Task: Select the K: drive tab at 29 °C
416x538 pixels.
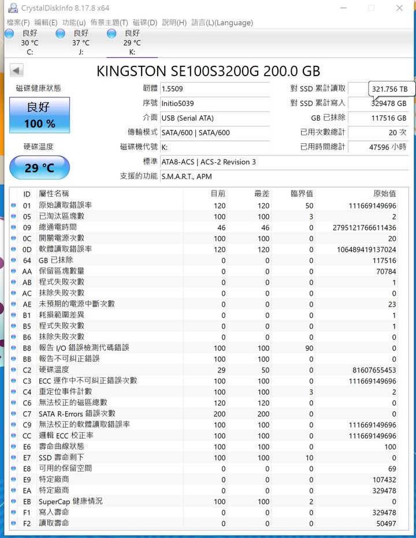Action: point(132,43)
